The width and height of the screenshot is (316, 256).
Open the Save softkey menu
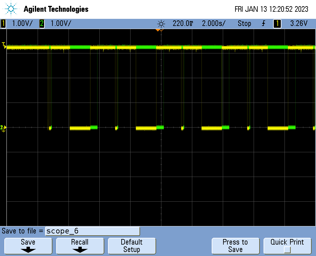[28, 246]
